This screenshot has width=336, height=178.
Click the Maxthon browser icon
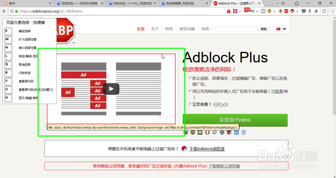tap(236, 132)
